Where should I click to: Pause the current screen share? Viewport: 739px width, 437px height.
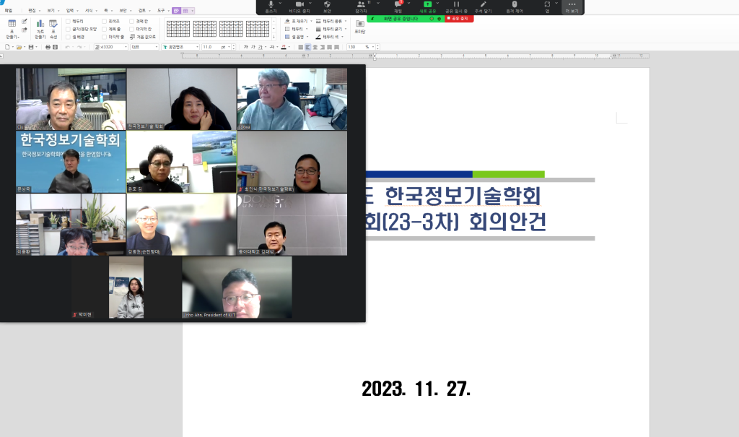456,7
